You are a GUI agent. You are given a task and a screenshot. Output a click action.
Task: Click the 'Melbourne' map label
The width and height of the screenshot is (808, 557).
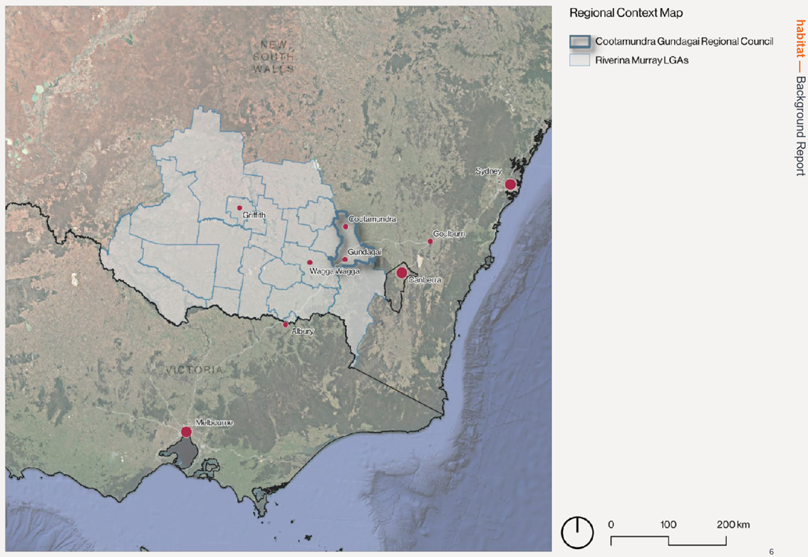click(214, 422)
